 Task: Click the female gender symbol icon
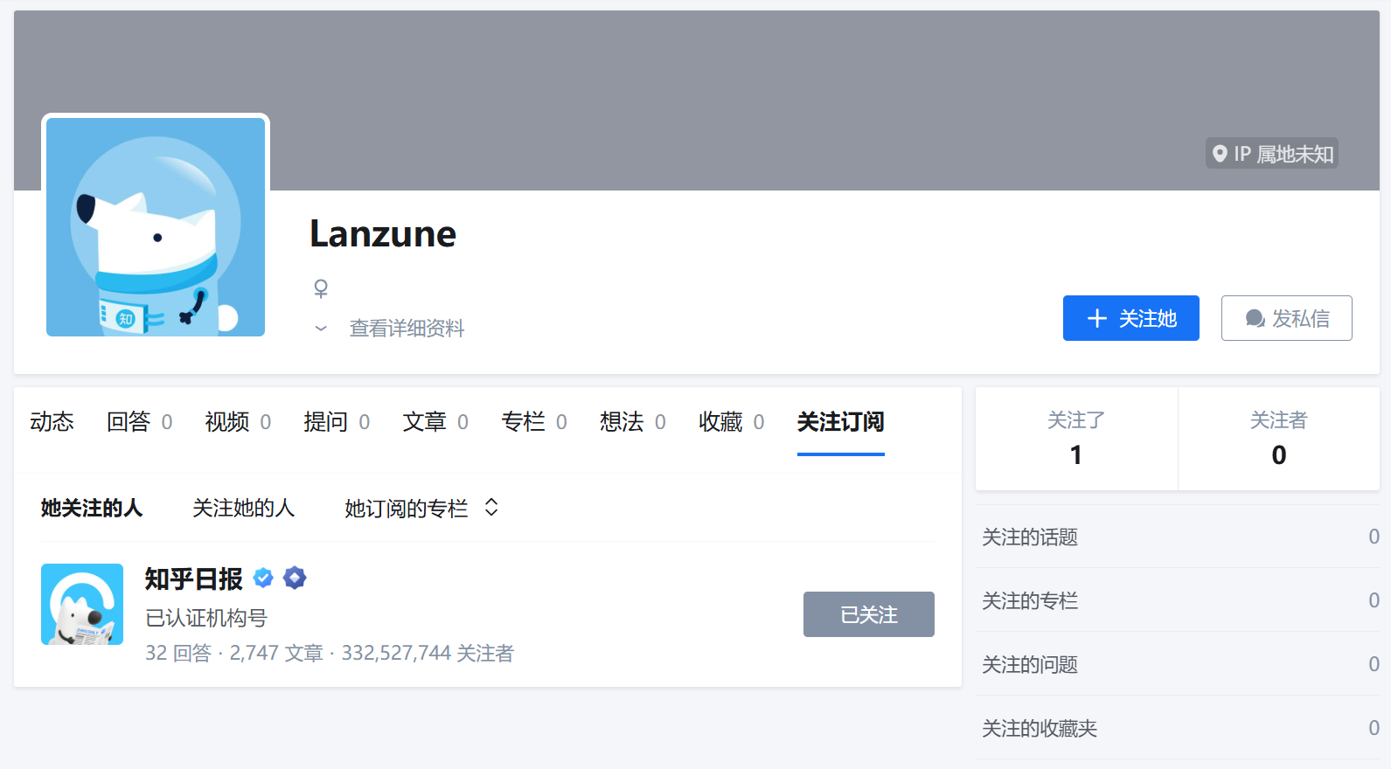(321, 288)
